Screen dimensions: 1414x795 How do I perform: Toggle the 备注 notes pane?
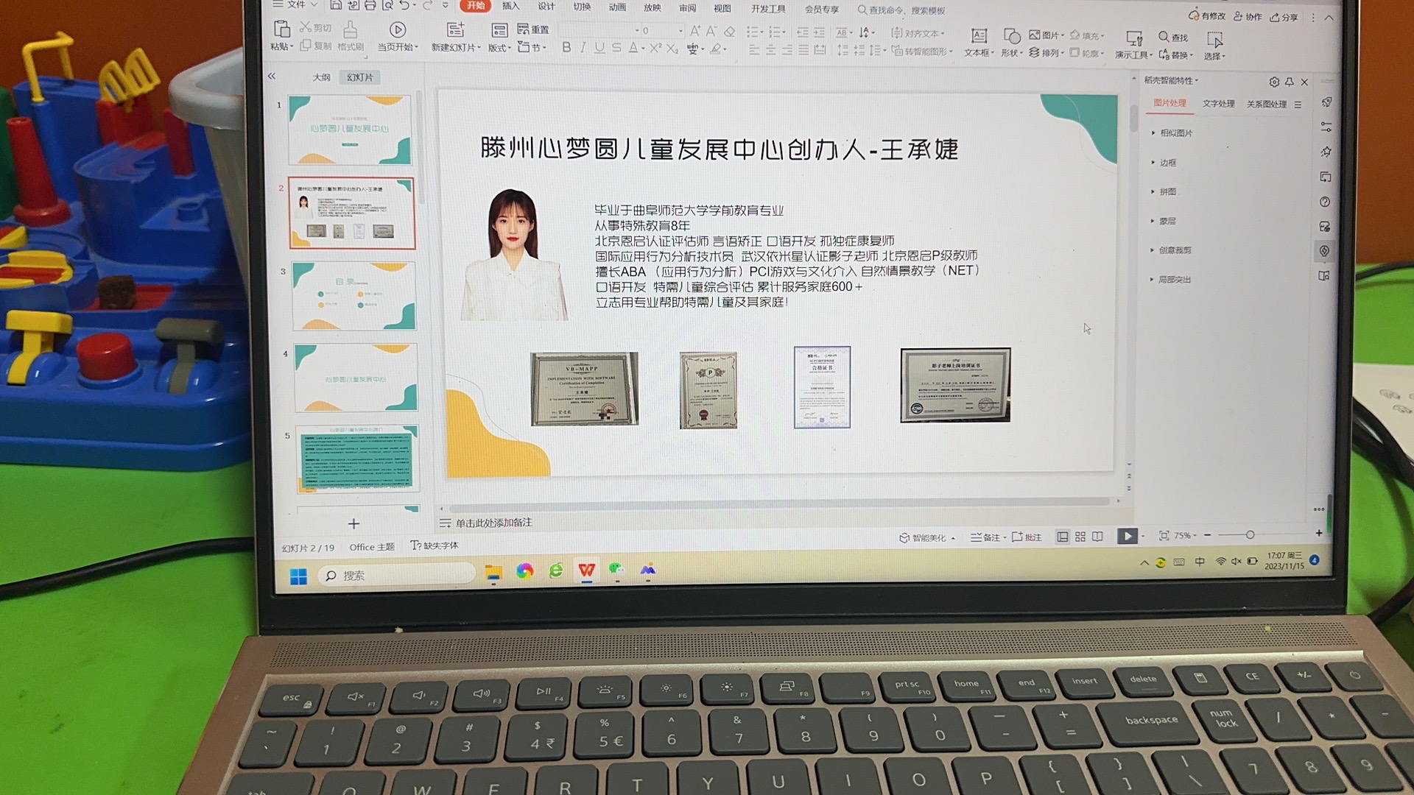(x=985, y=538)
